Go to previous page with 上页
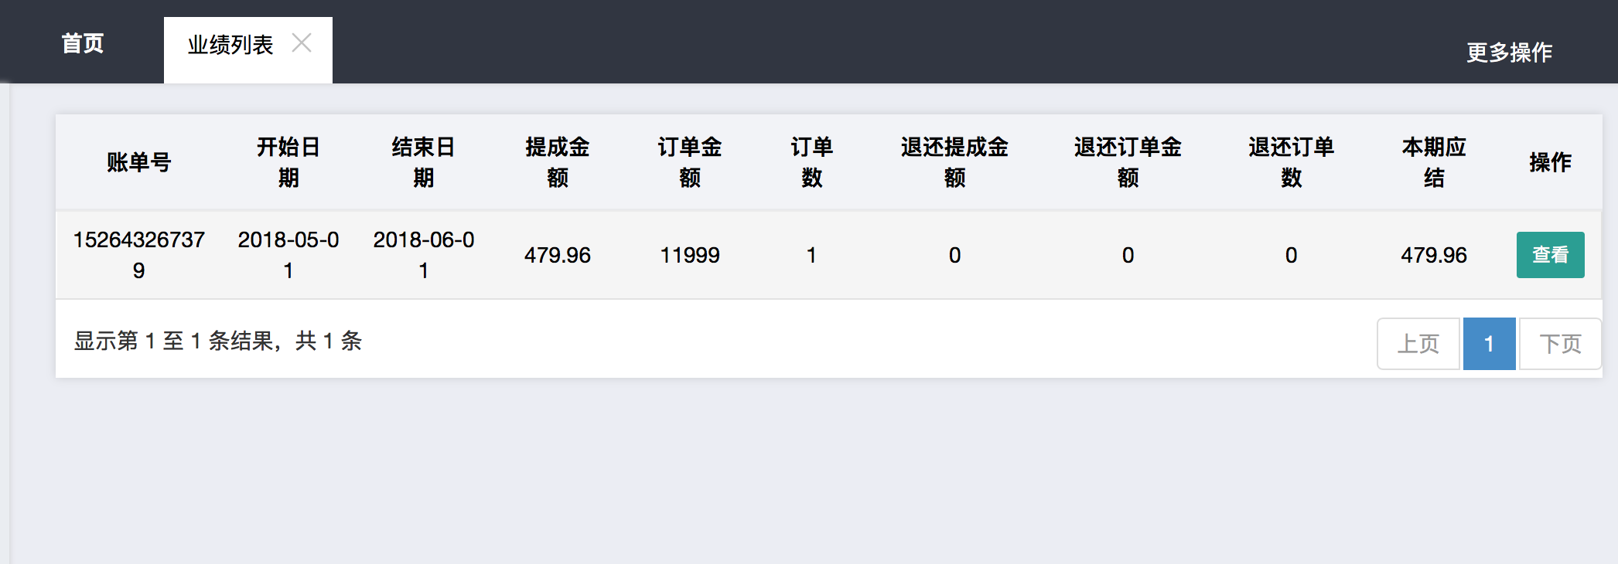Viewport: 1618px width, 564px height. coord(1418,344)
